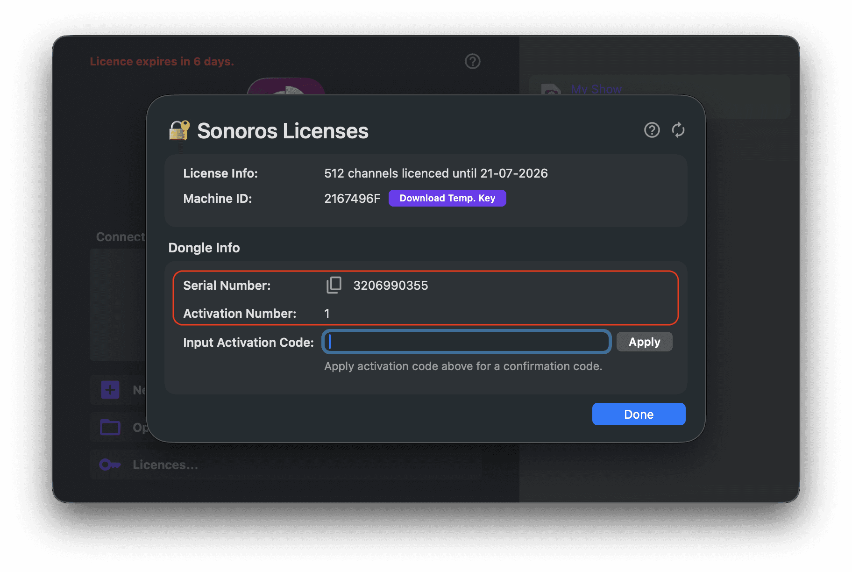
Task: Refresh licenses with the circular arrows icon
Action: coord(678,130)
